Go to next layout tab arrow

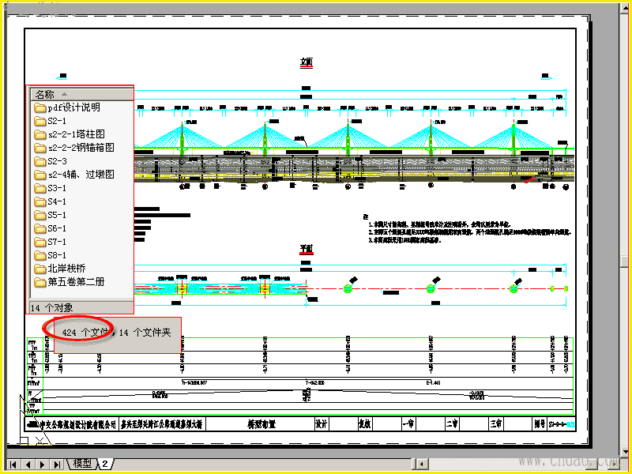click(x=43, y=465)
